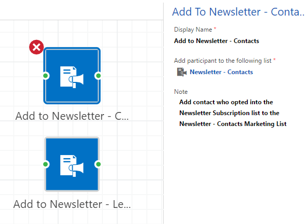Click the Note label
Image resolution: width=307 pixels, height=224 pixels.
[181, 92]
